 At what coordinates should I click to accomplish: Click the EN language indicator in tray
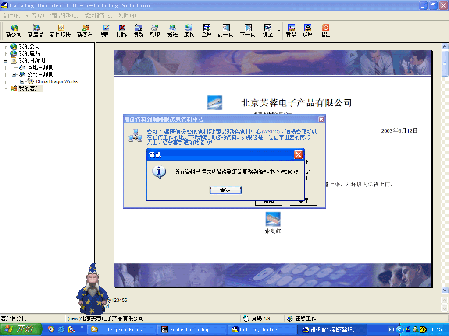391,330
